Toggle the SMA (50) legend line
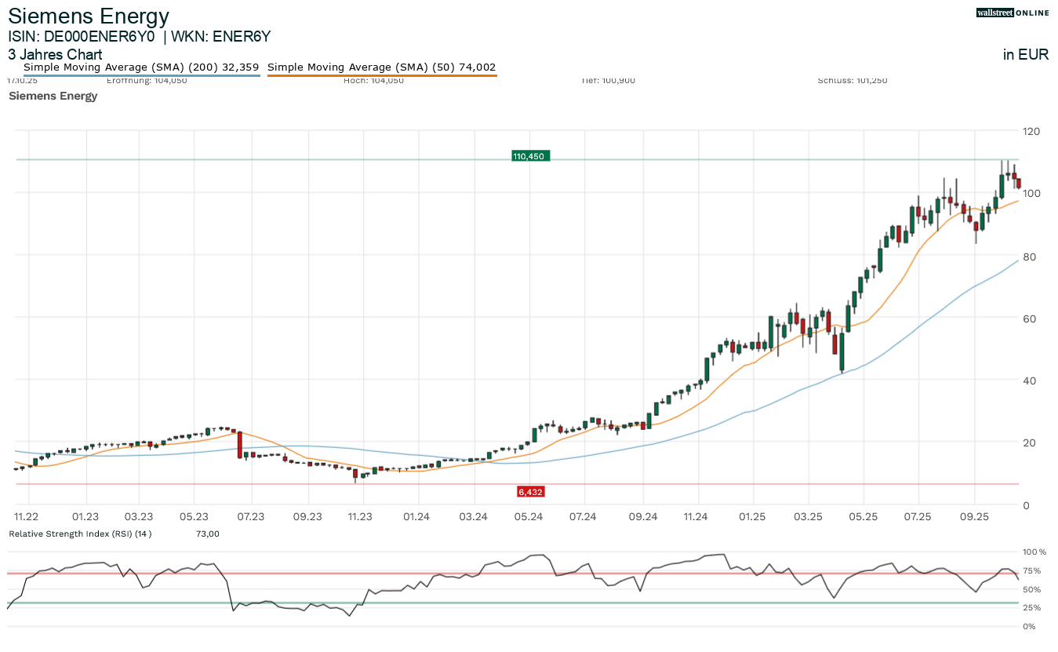The height and width of the screenshot is (652, 1058). coord(382,67)
